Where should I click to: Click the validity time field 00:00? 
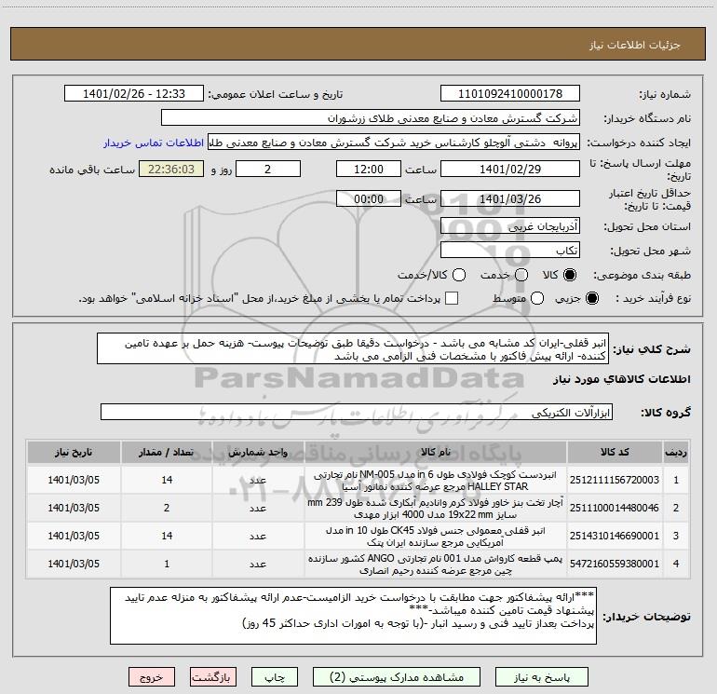coord(369,199)
